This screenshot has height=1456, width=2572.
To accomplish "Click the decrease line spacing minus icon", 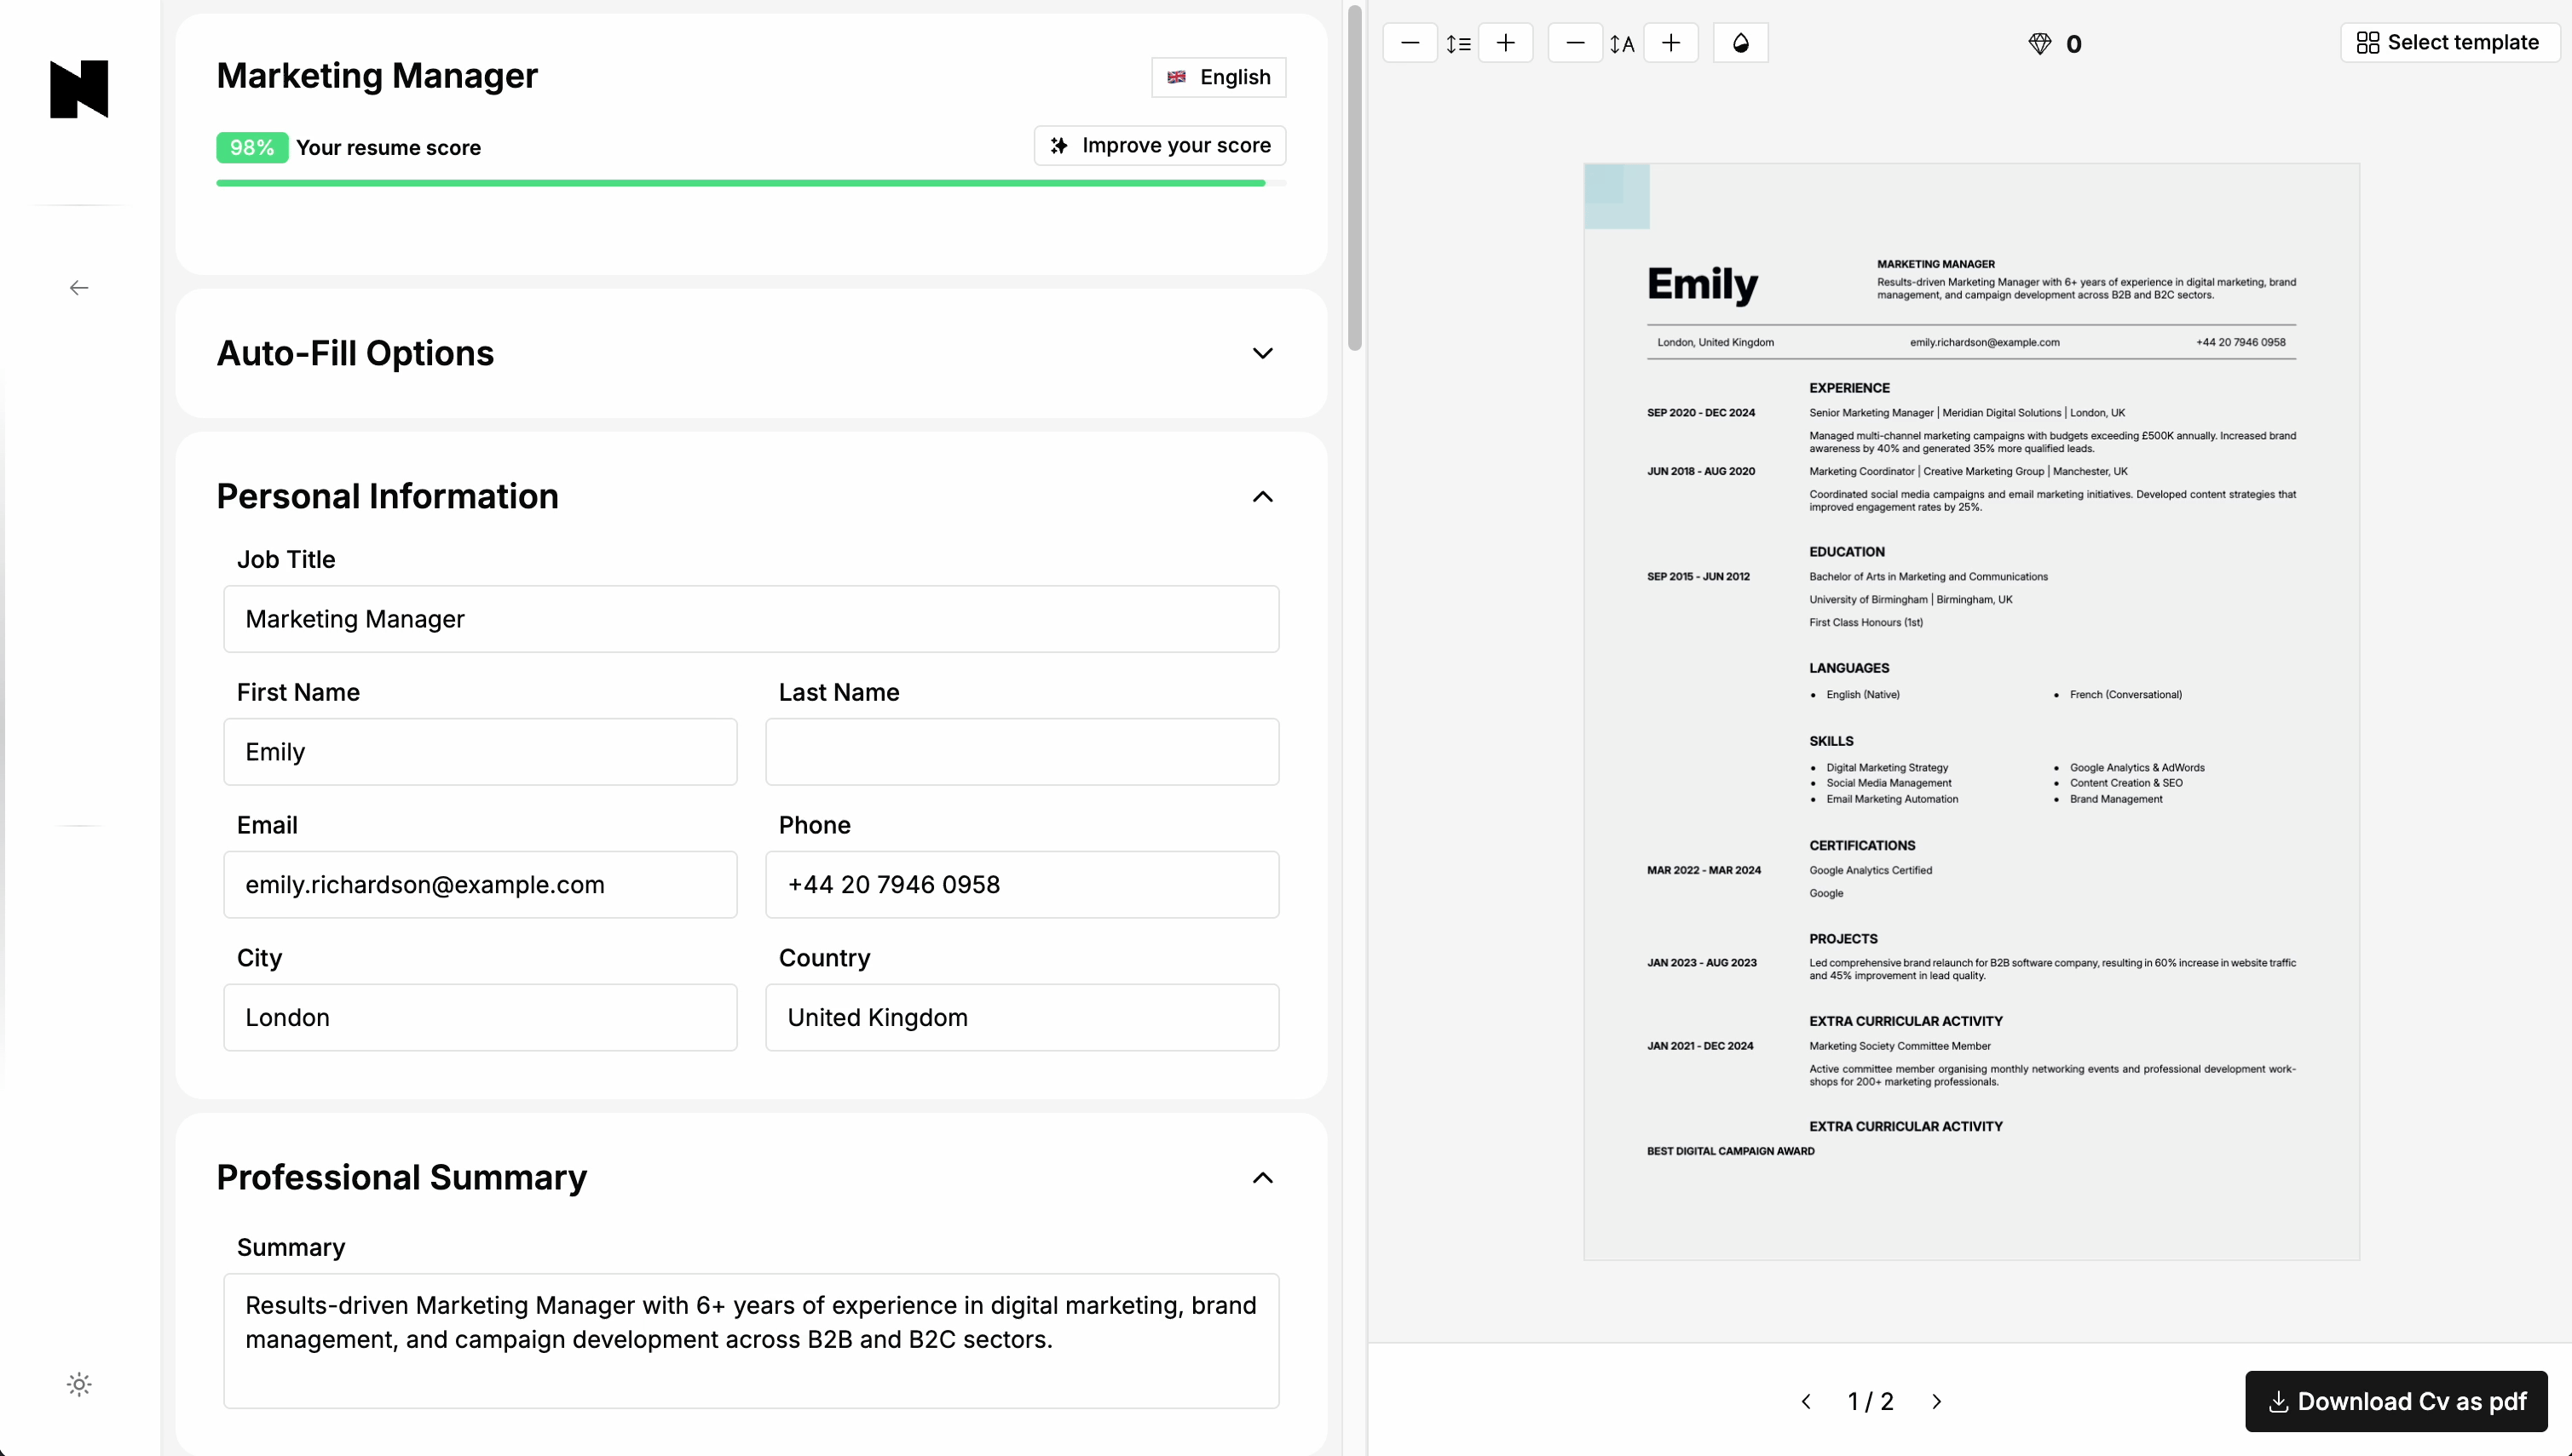I will [x=1410, y=43].
